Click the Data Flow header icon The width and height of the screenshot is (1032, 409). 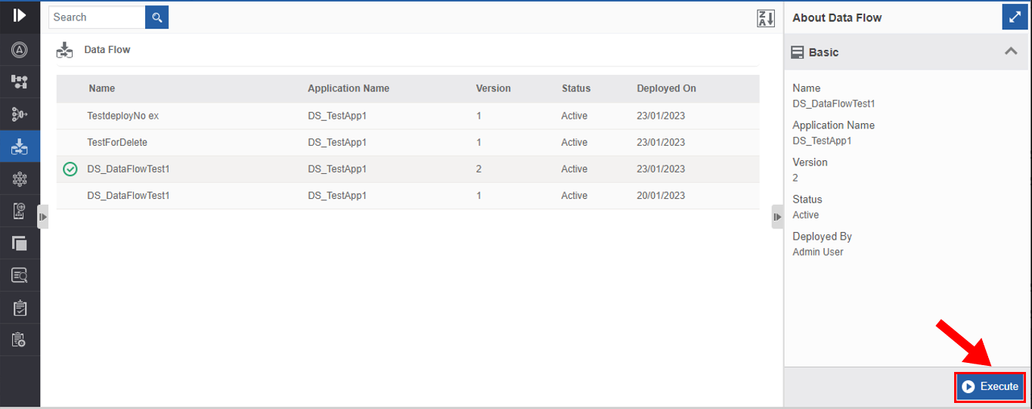point(65,50)
